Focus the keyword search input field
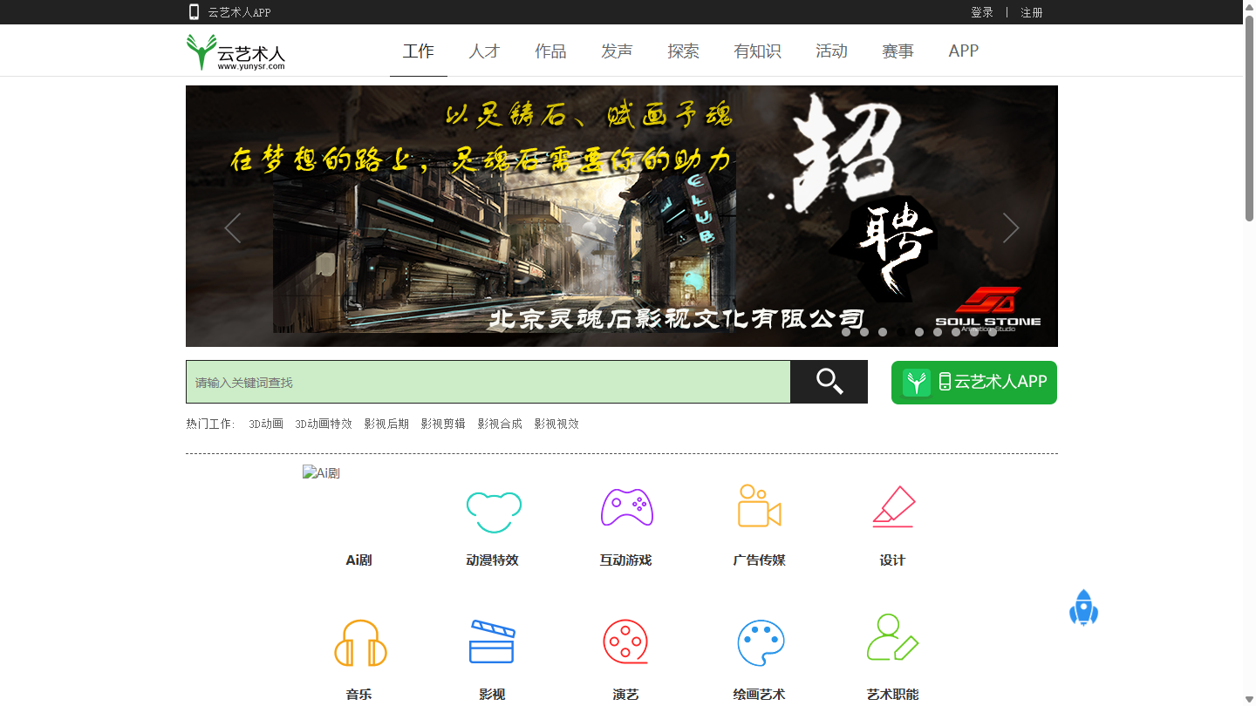Image resolution: width=1256 pixels, height=706 pixels. coord(488,382)
